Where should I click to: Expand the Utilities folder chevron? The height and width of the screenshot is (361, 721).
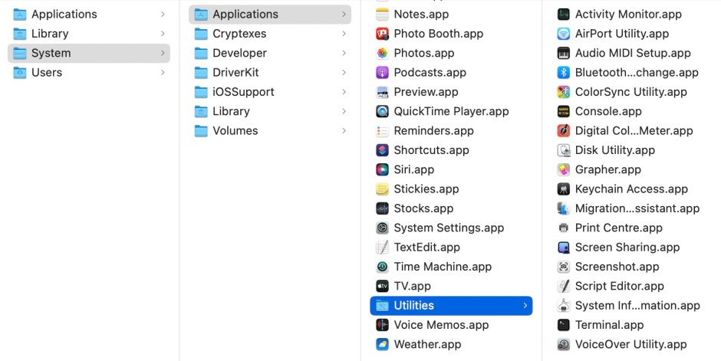(x=525, y=306)
